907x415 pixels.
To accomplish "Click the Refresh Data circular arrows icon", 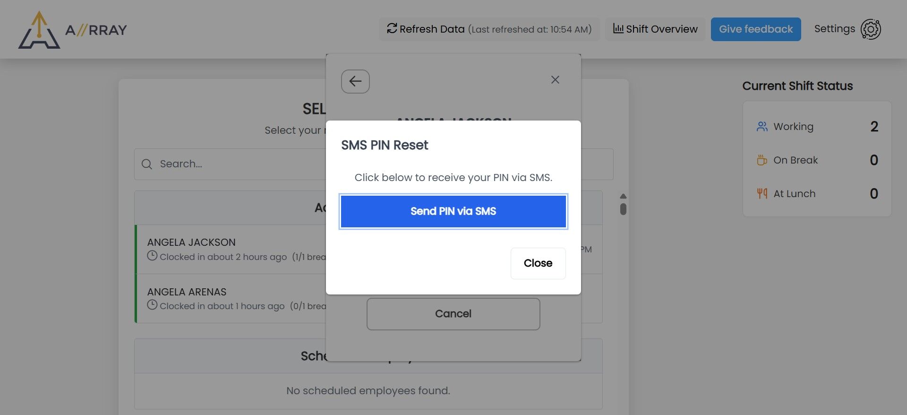I will pyautogui.click(x=392, y=28).
